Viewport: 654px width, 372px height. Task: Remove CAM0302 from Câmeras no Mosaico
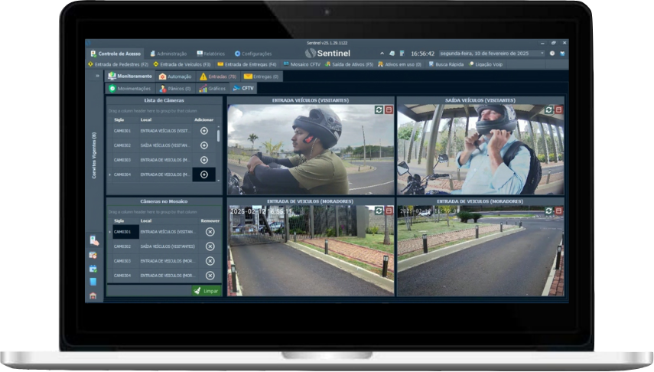(x=210, y=246)
